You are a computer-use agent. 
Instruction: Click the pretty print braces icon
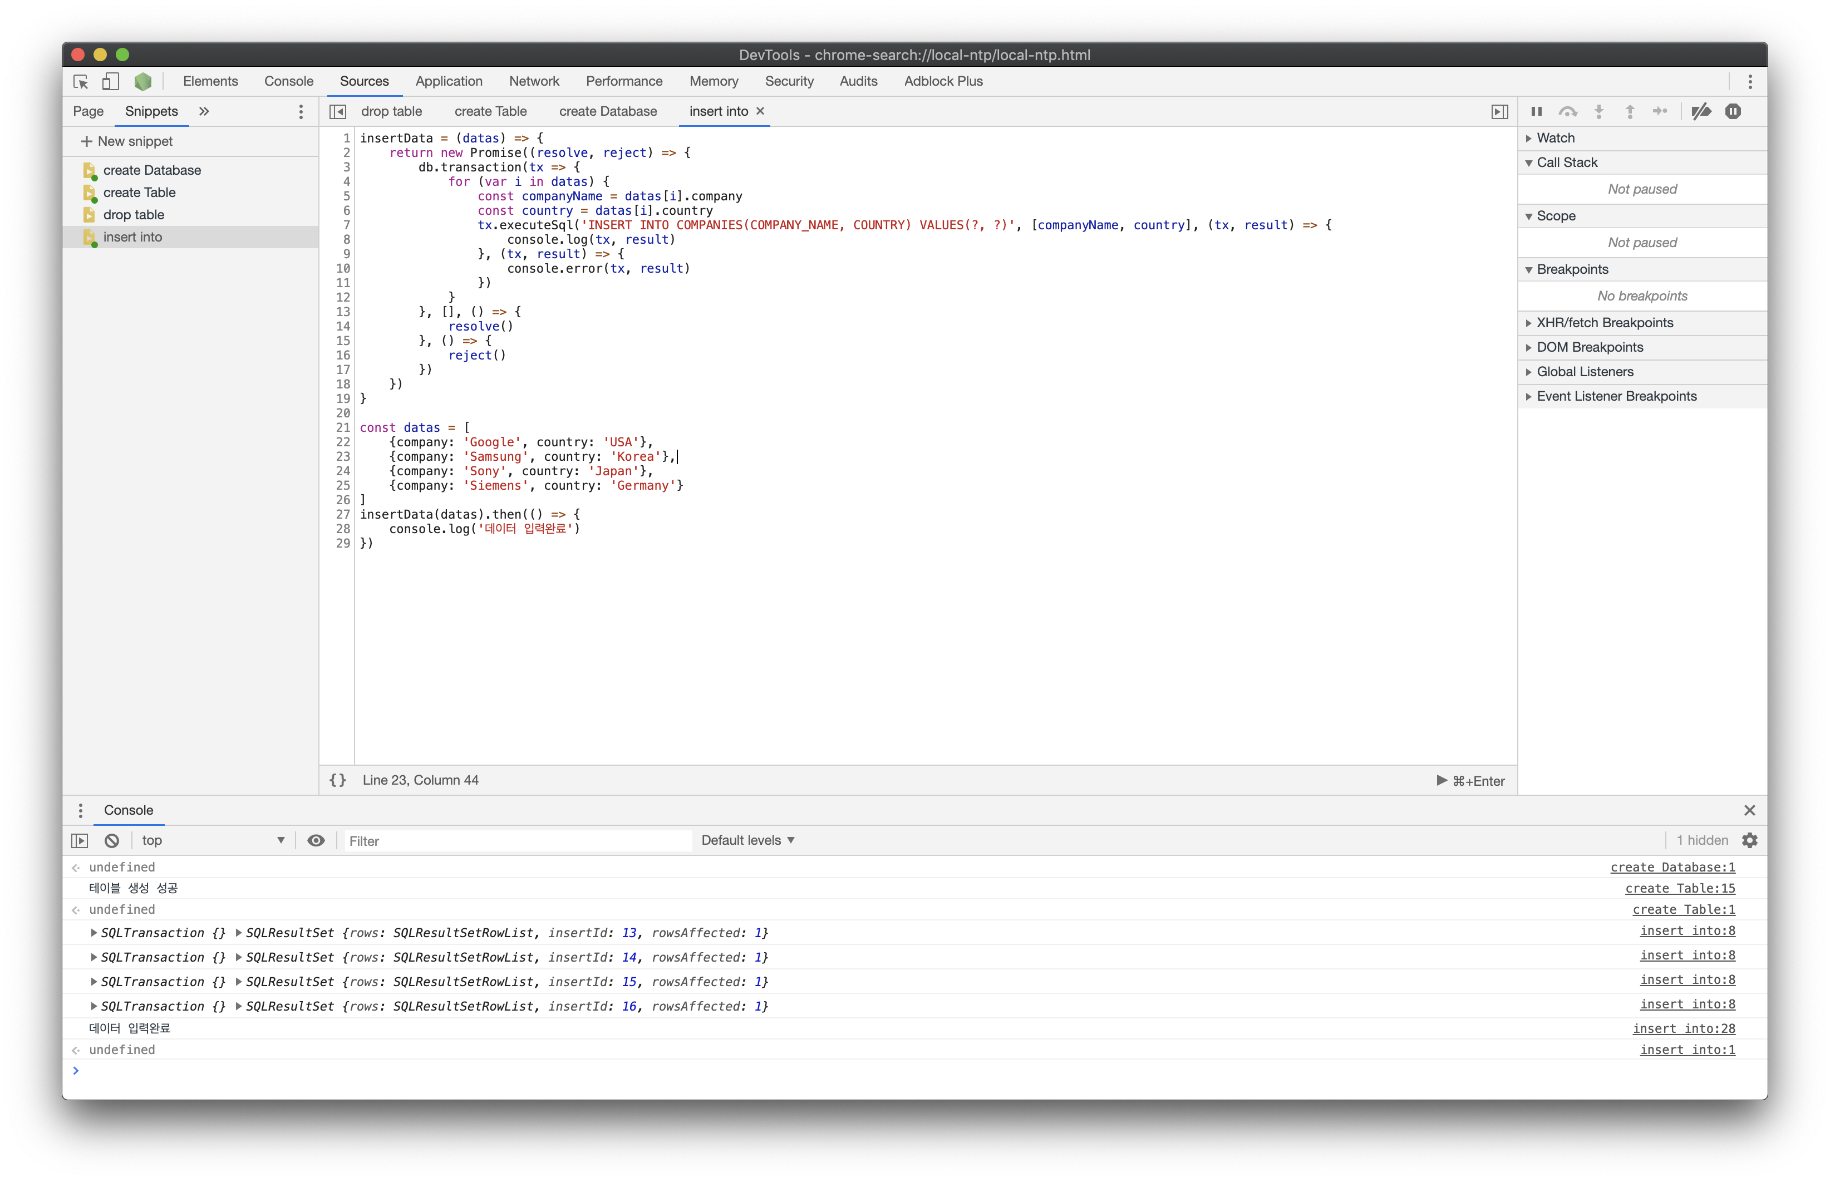click(338, 780)
